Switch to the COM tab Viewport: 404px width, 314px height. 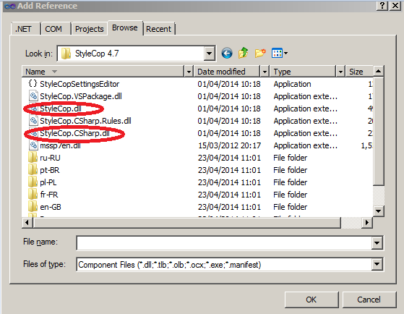56,29
